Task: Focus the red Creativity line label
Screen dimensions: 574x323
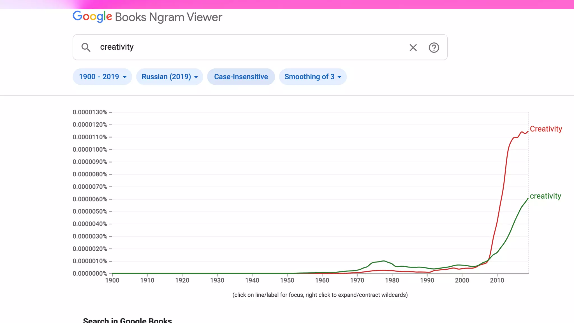Action: click(x=546, y=129)
